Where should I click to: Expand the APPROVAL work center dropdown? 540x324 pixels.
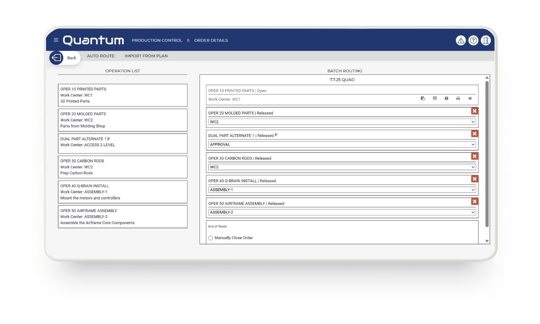342,144
